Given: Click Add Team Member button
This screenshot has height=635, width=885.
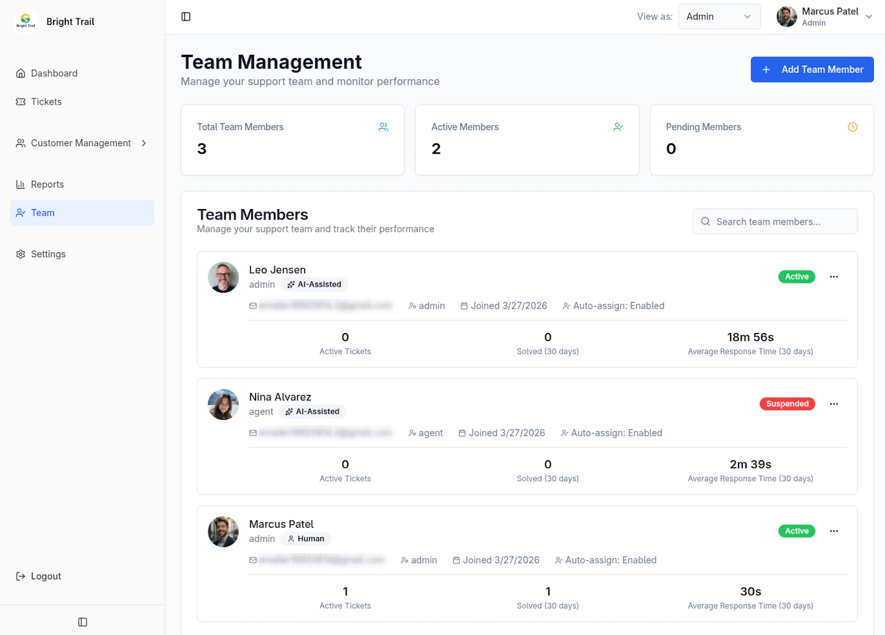Looking at the screenshot, I should (x=812, y=70).
